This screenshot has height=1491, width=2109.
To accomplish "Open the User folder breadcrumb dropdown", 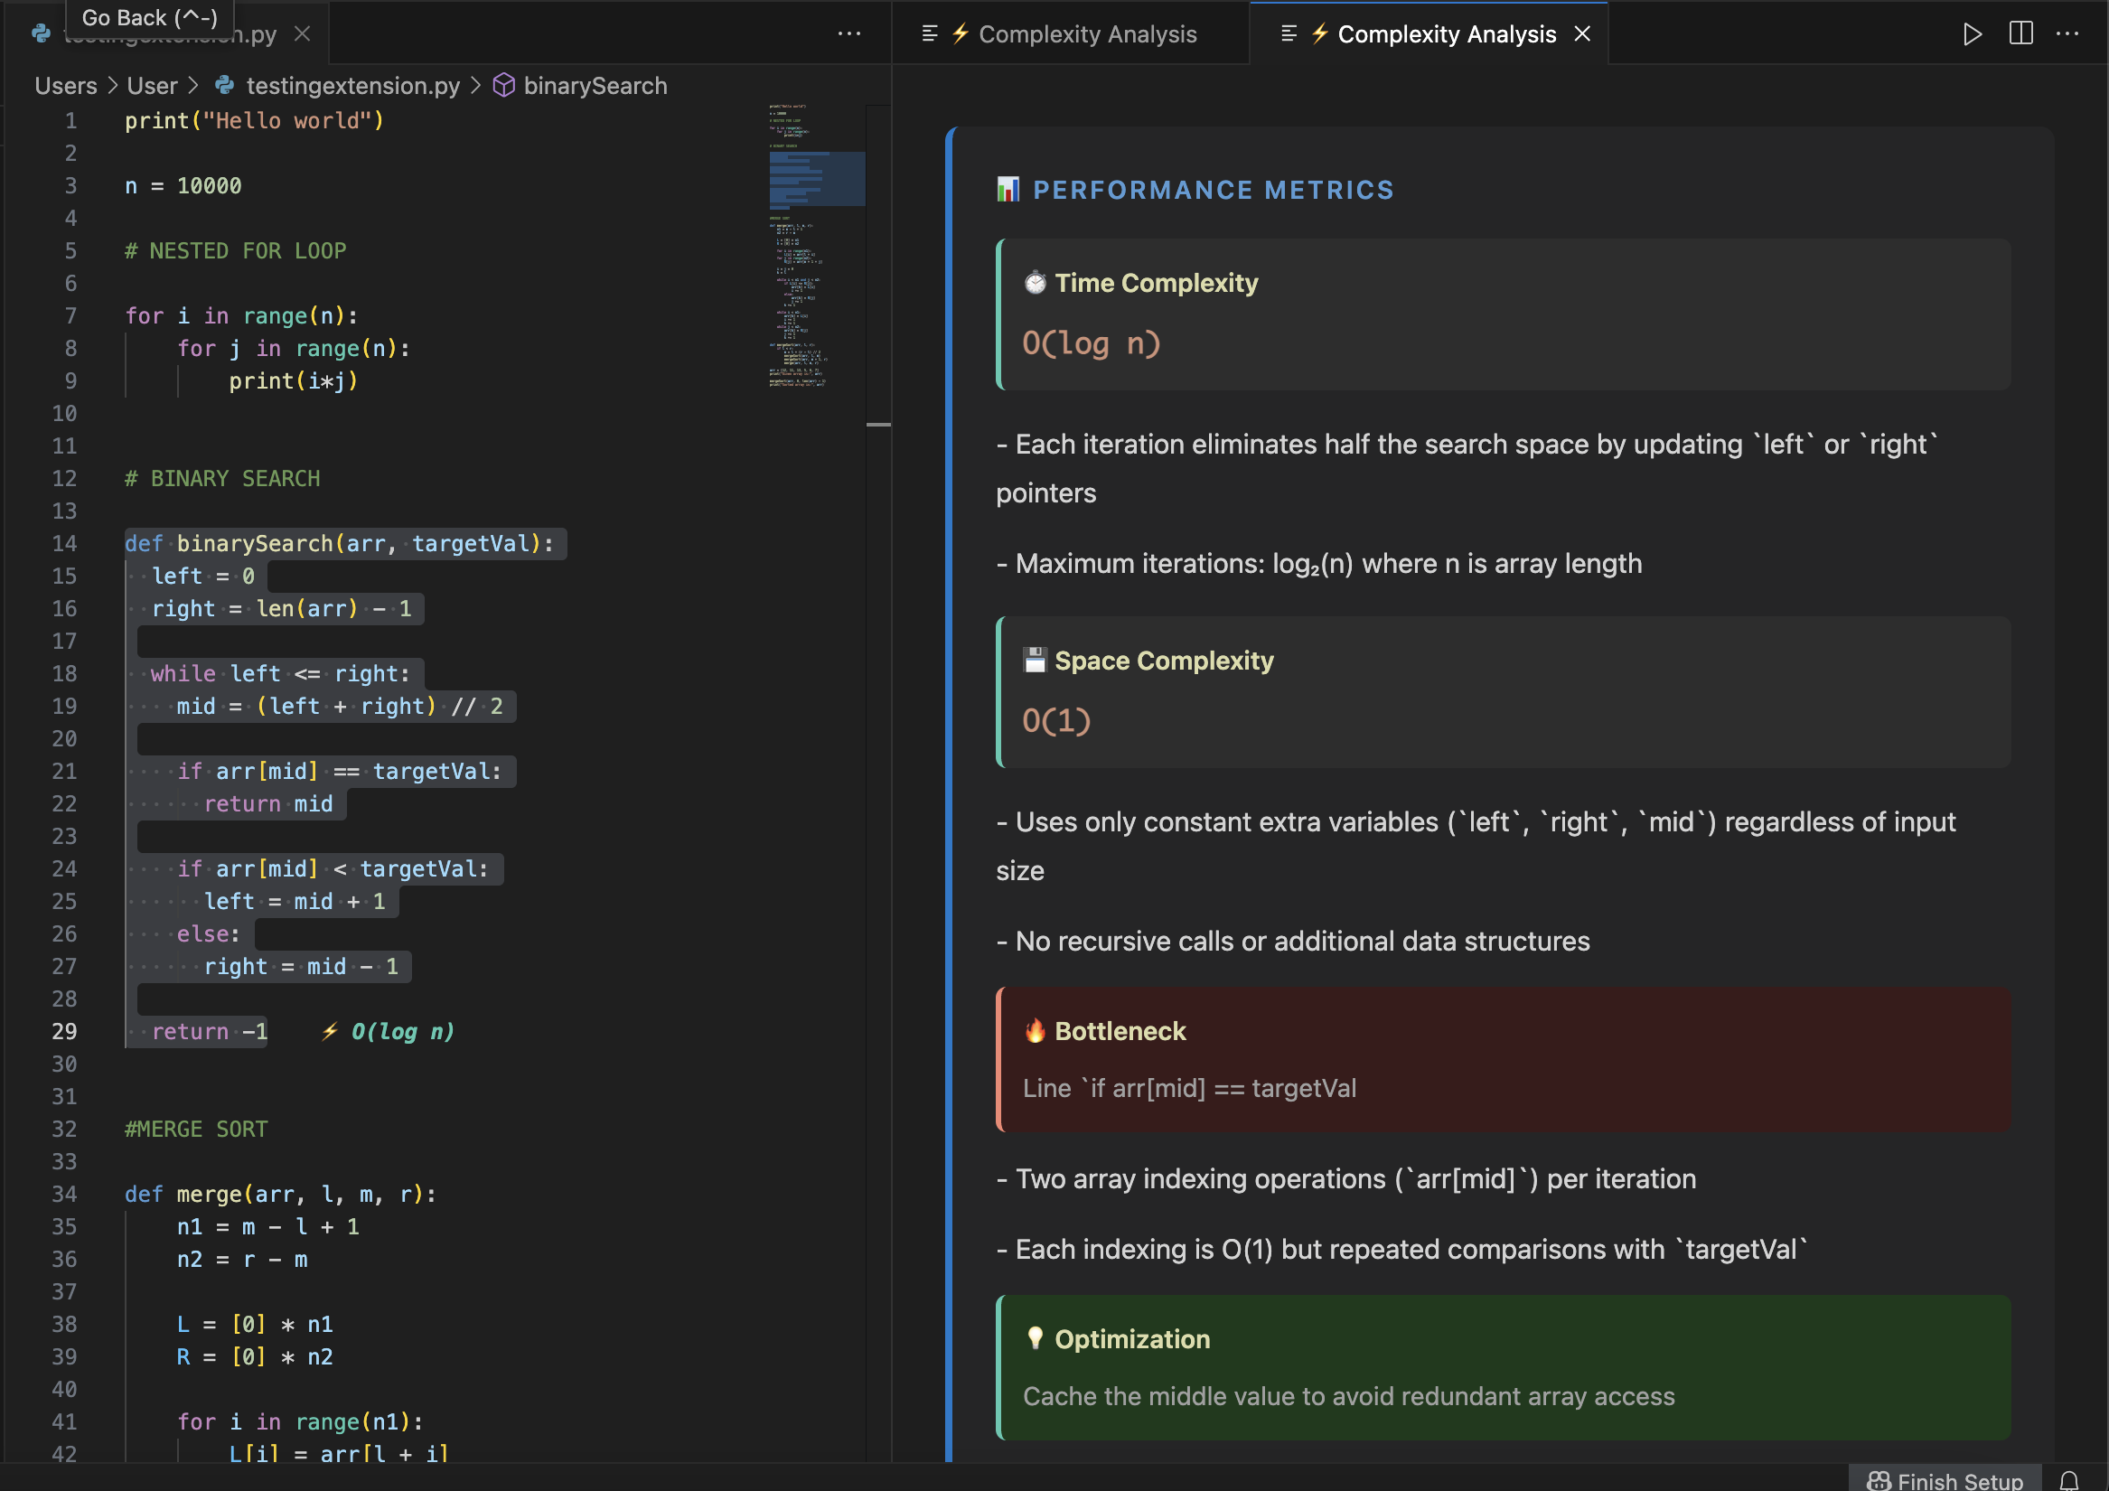I will pyautogui.click(x=152, y=86).
